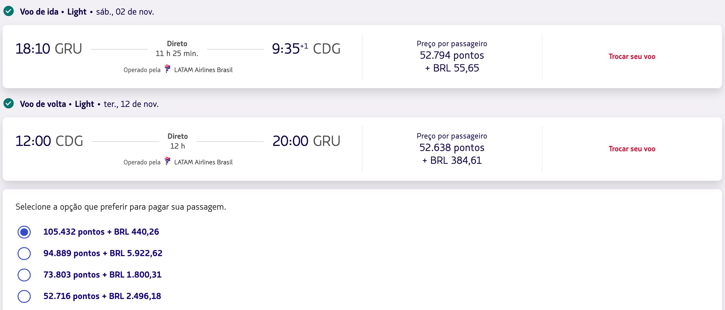The height and width of the screenshot is (310, 725).
Task: Click the Direto 12 h duration label
Action: 177,141
